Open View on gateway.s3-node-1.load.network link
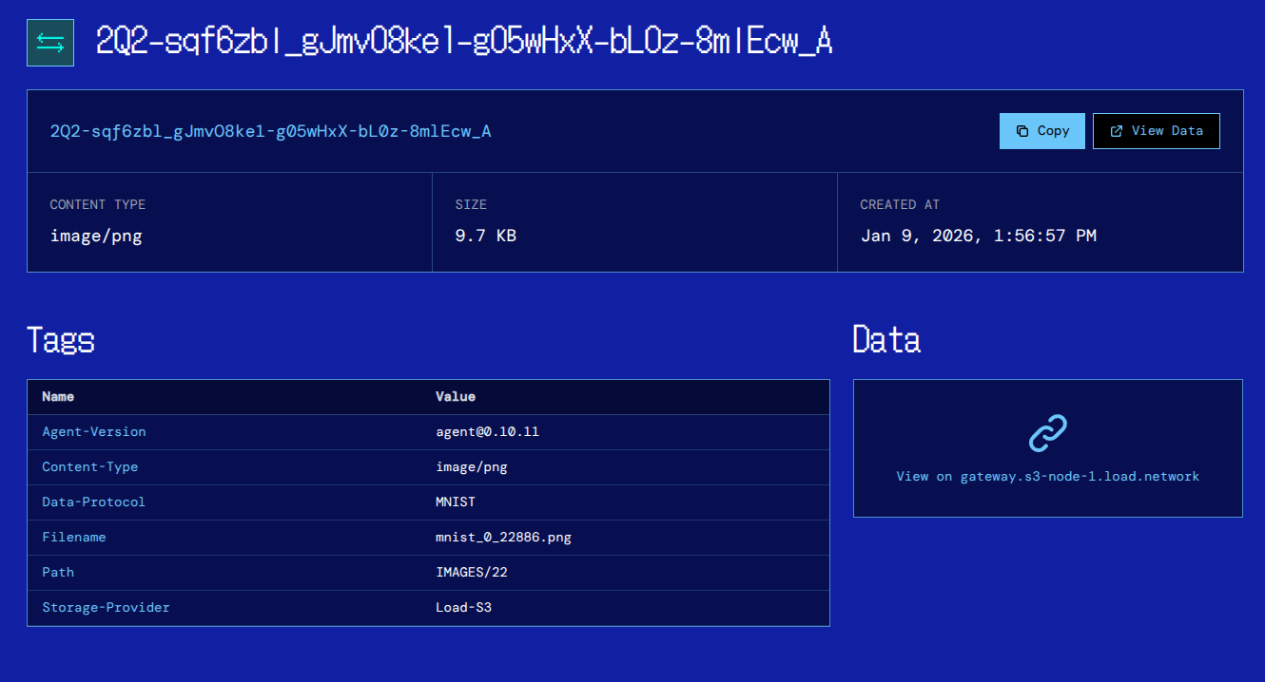Screen dimensions: 1265x682 [1047, 476]
